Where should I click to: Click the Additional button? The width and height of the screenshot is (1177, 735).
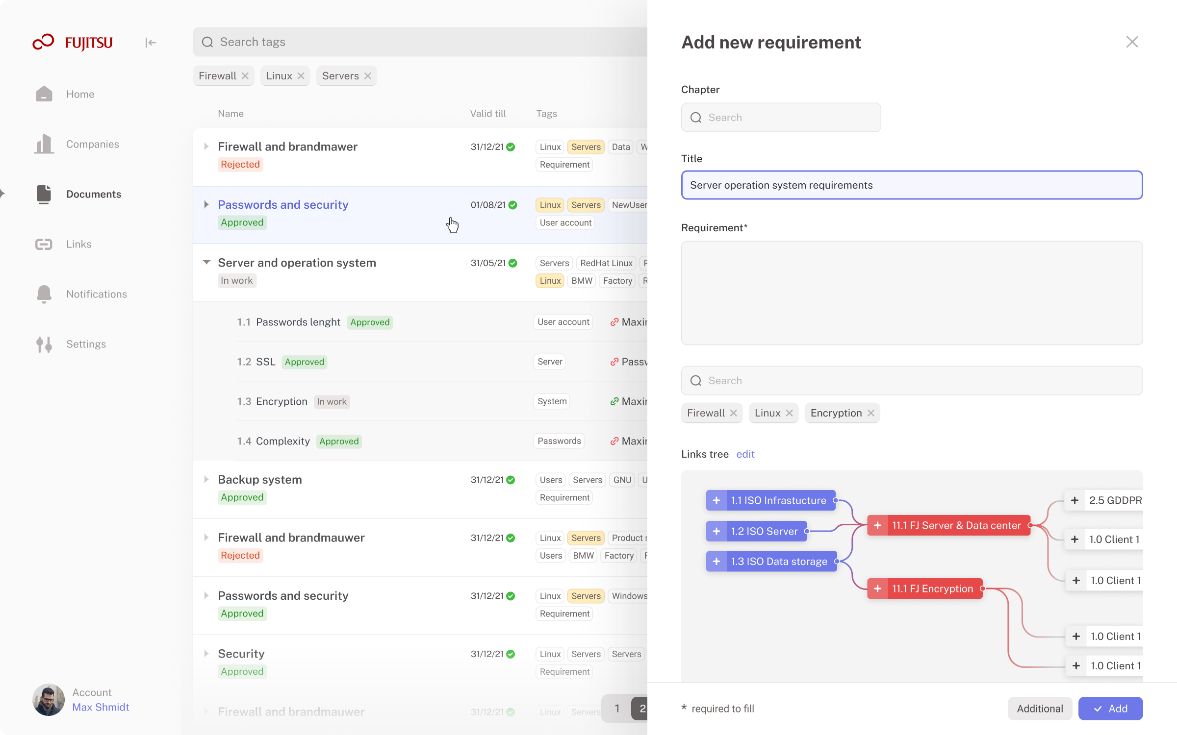pyautogui.click(x=1040, y=709)
